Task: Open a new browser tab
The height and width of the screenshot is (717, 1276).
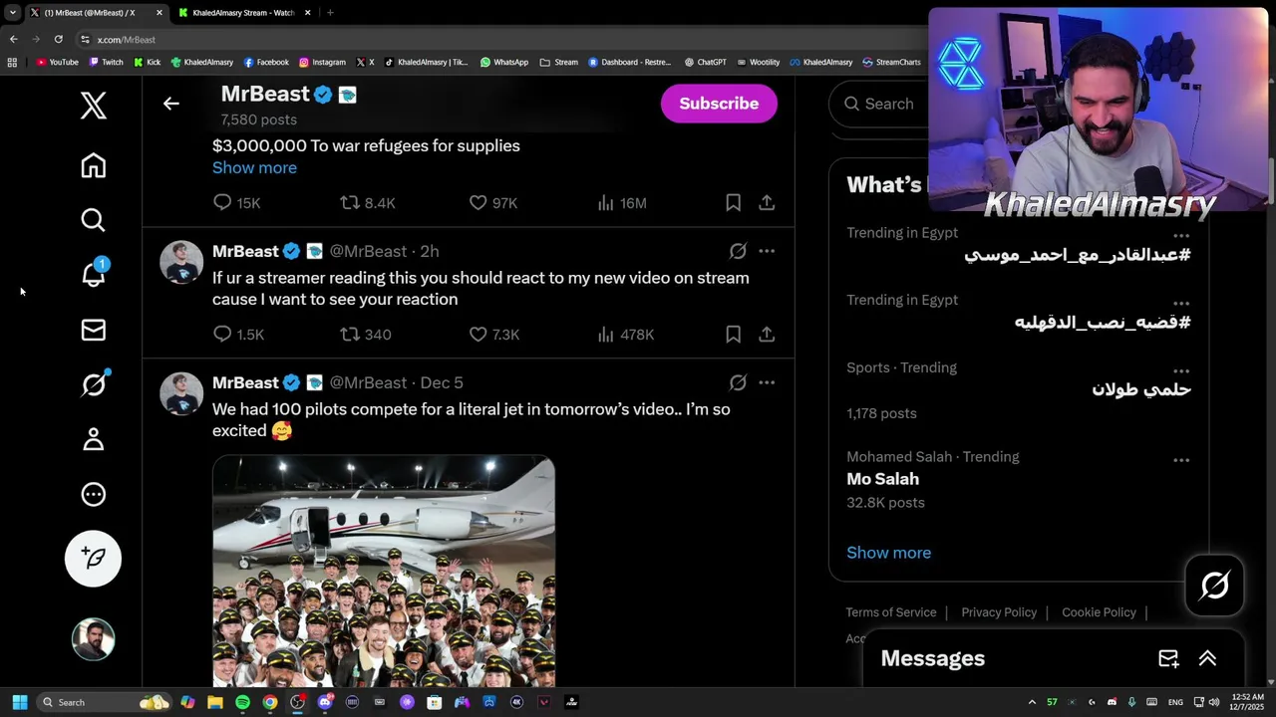Action: tap(330, 13)
